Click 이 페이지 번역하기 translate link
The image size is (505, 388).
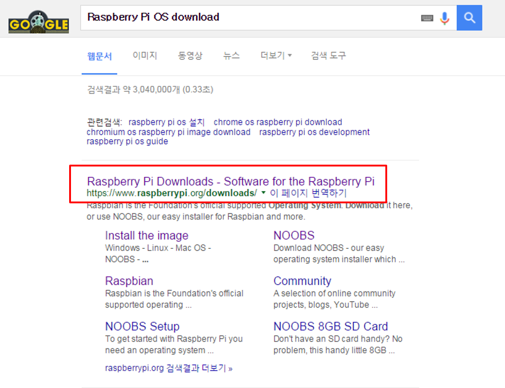(x=308, y=193)
